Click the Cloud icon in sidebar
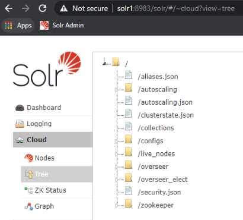The image size is (243, 220). tap(20, 140)
